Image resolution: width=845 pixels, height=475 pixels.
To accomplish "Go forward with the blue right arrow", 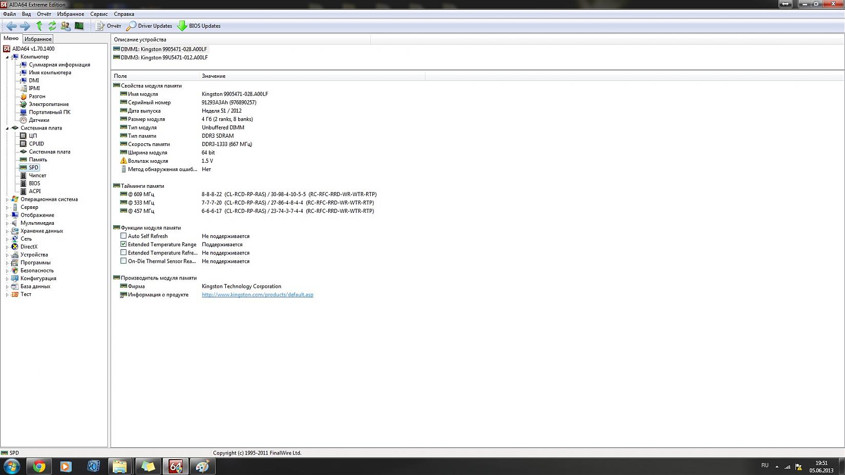I will click(25, 26).
